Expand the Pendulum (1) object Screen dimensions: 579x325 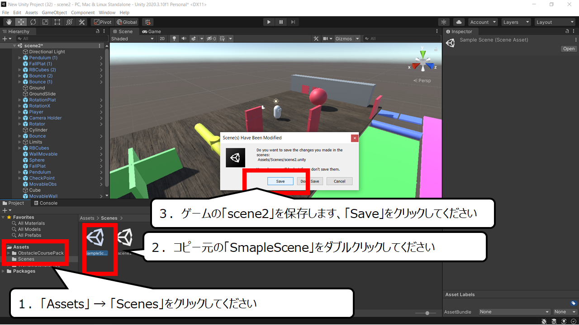[20, 58]
